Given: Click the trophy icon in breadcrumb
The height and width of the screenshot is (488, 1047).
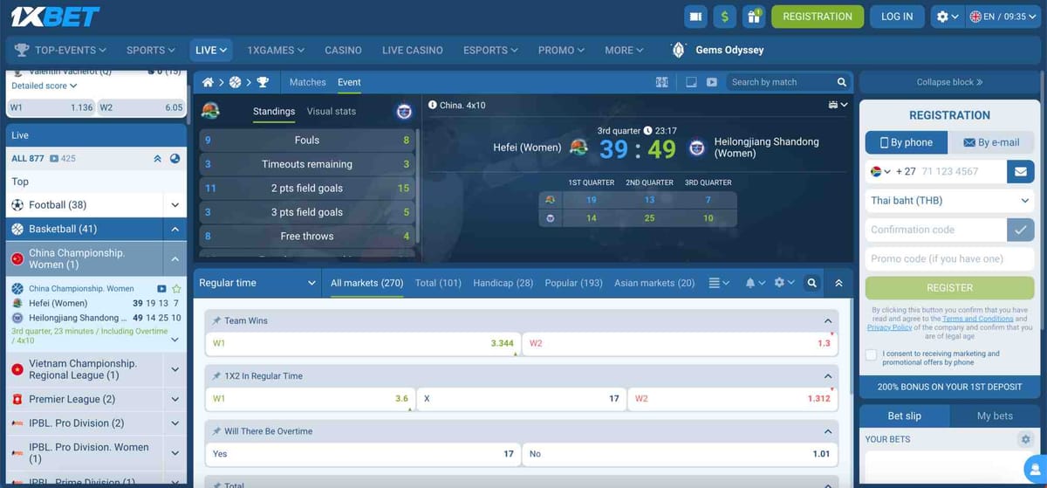Looking at the screenshot, I should point(263,82).
